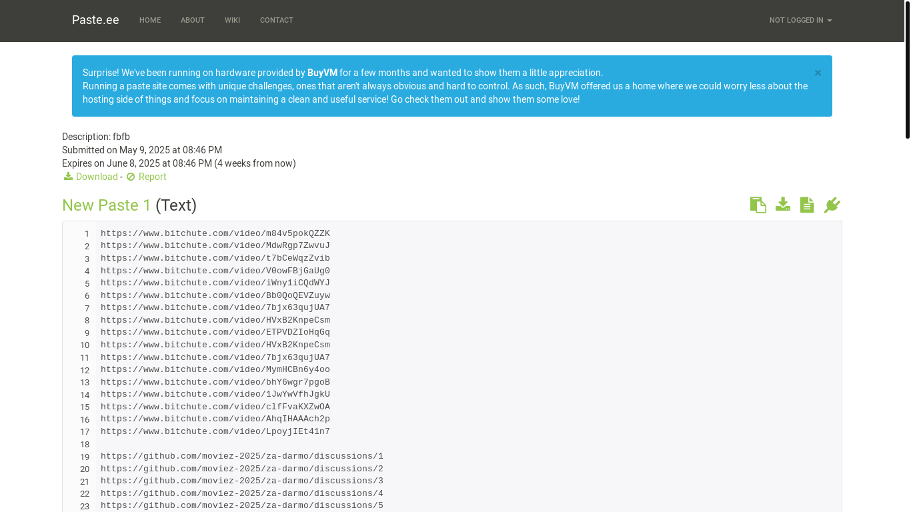The width and height of the screenshot is (911, 512).
Task: Click the bitchute URL ending MdwRgp7ZwvuJ
Action: click(215, 246)
